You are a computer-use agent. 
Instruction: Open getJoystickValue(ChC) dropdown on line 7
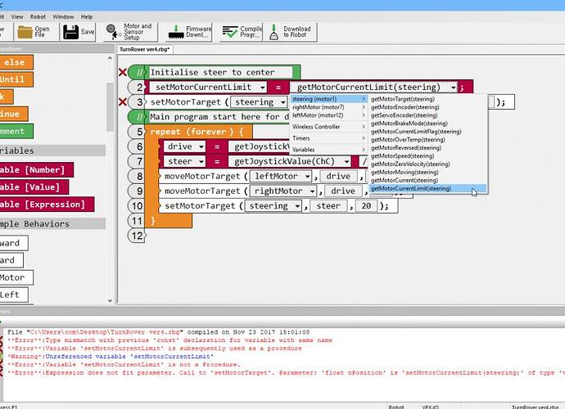(x=346, y=162)
